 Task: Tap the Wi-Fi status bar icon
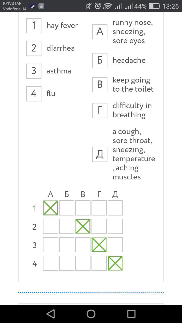click(x=107, y=6)
